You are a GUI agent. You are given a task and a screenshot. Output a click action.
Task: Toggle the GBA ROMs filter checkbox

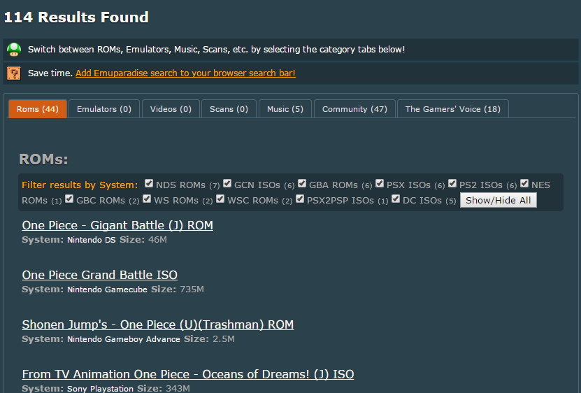pyautogui.click(x=302, y=183)
